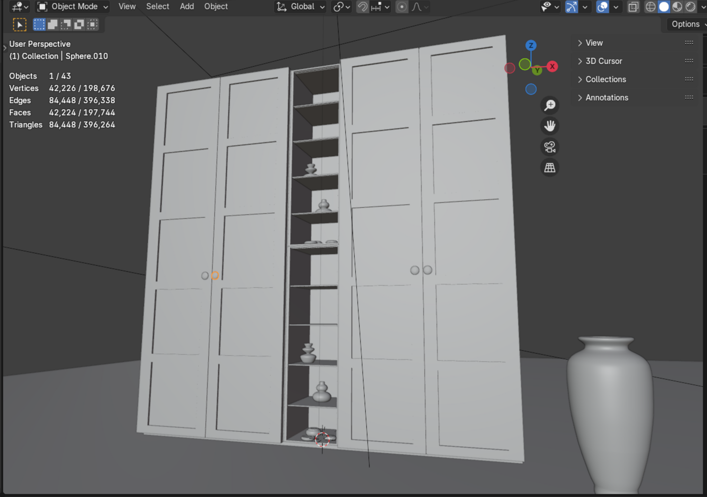Click the Collections panel drag handle
707x497 pixels.
689,79
